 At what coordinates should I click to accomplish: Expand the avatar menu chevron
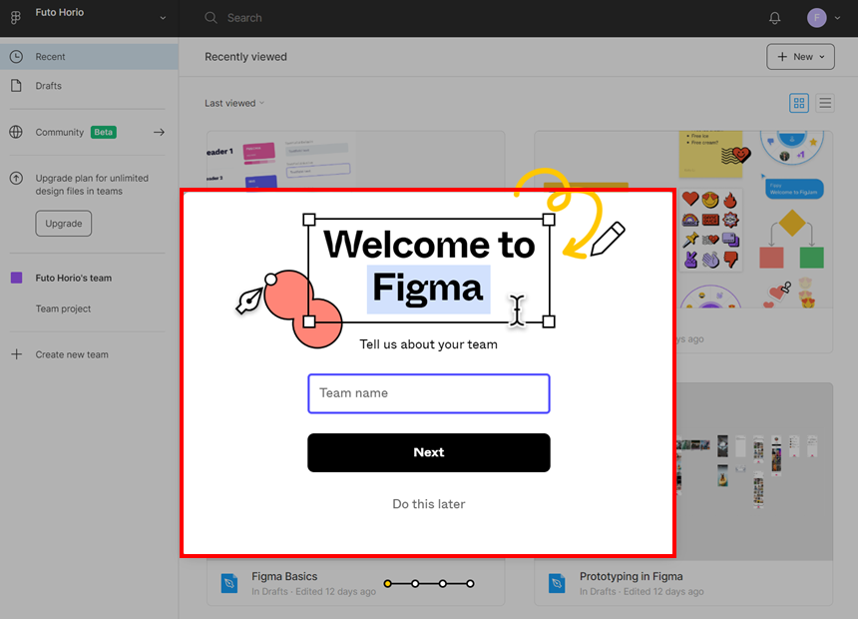[837, 18]
